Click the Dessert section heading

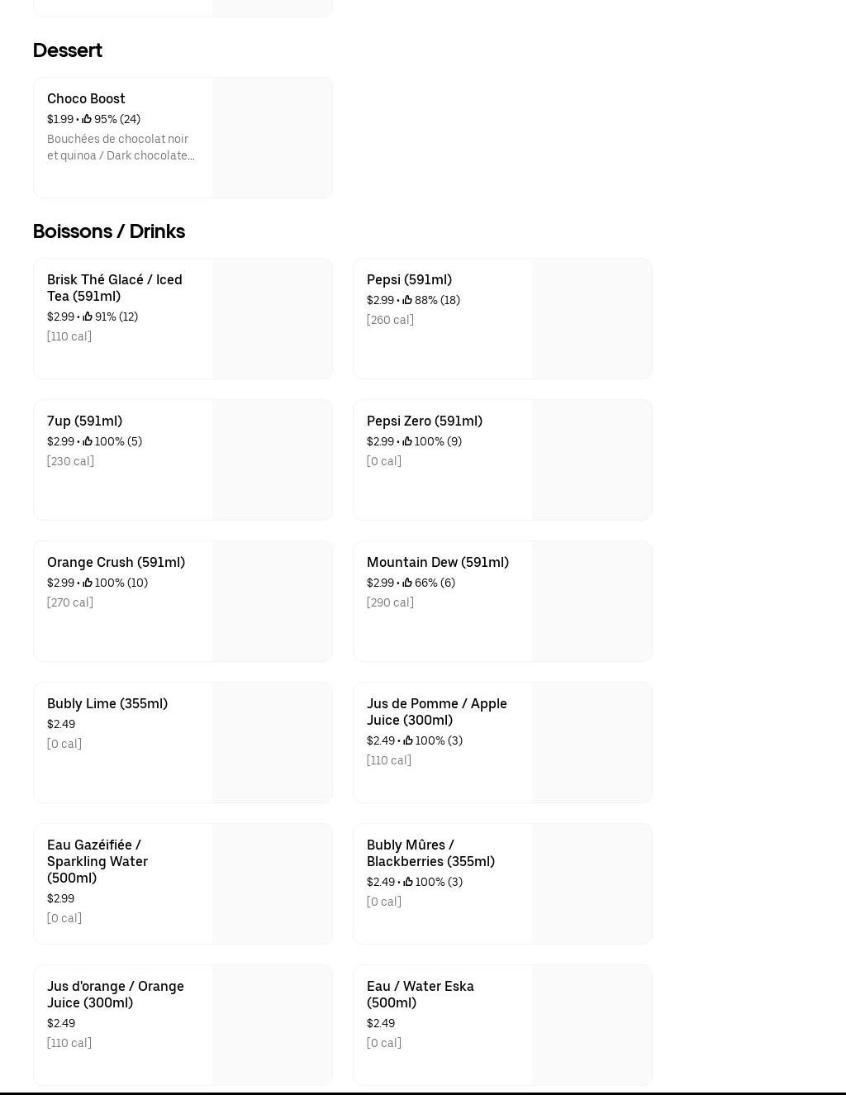point(68,50)
